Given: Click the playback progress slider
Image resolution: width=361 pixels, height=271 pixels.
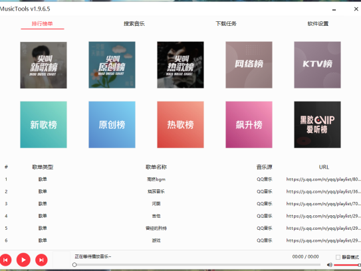Looking at the screenshot, I should tap(197, 265).
